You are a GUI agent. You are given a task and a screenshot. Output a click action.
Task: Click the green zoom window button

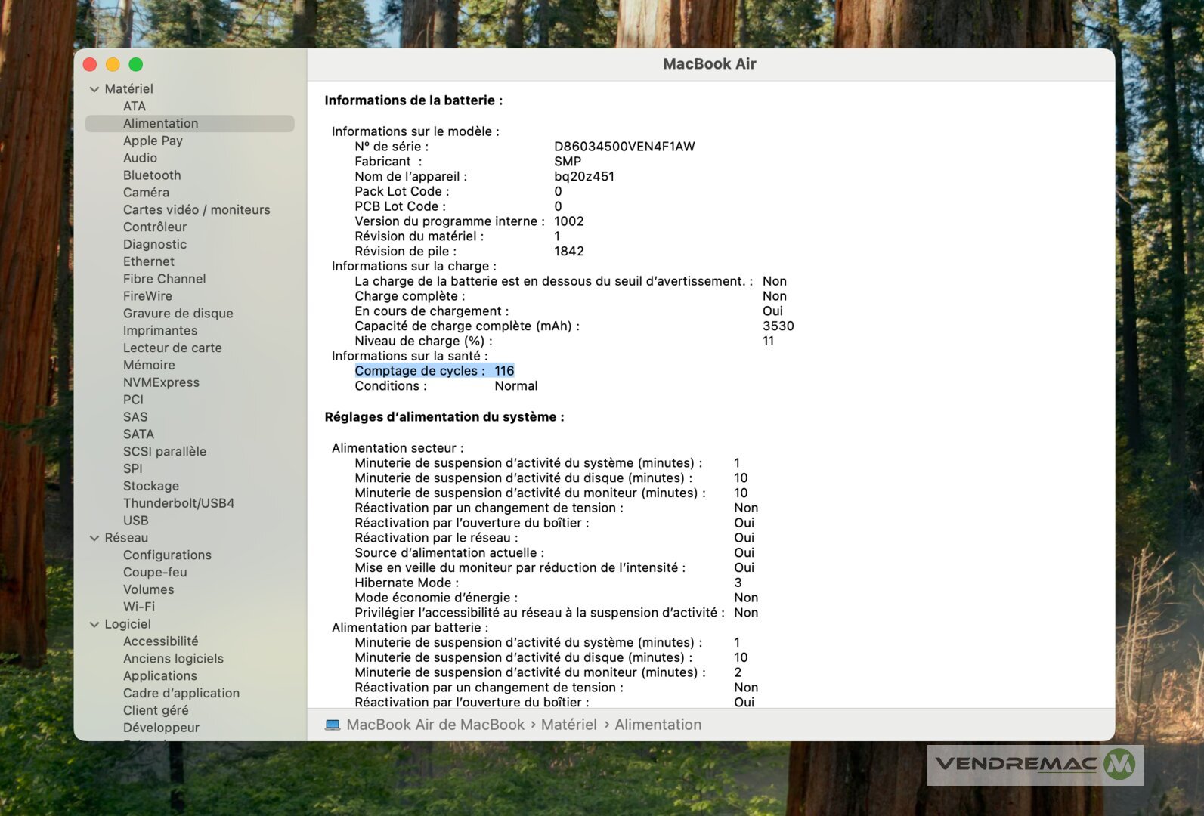(x=136, y=65)
